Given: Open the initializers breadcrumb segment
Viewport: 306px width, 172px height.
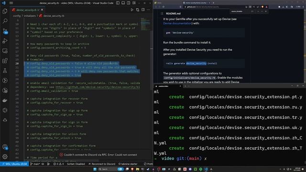Looking at the screenshot, I should click(x=30, y=16).
